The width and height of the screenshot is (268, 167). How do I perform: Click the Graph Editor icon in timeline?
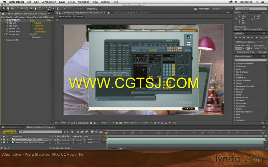pos(101,132)
